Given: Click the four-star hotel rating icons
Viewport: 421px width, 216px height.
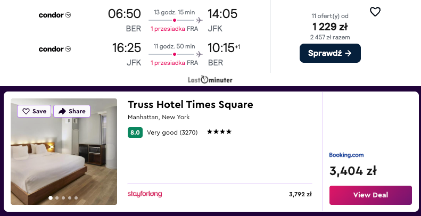Looking at the screenshot, I should click(219, 132).
